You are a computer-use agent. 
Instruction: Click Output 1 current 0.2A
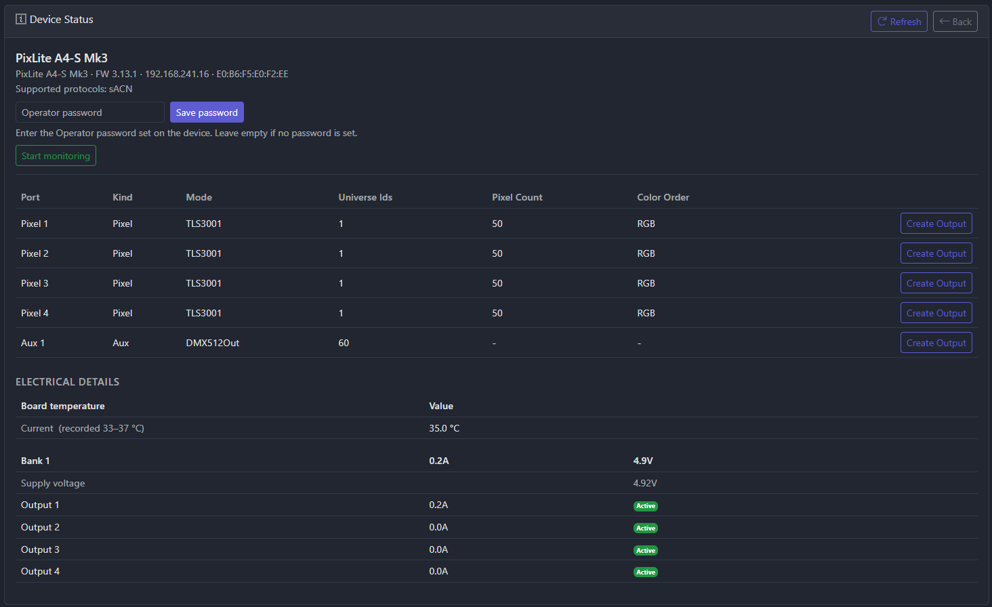[x=438, y=505]
